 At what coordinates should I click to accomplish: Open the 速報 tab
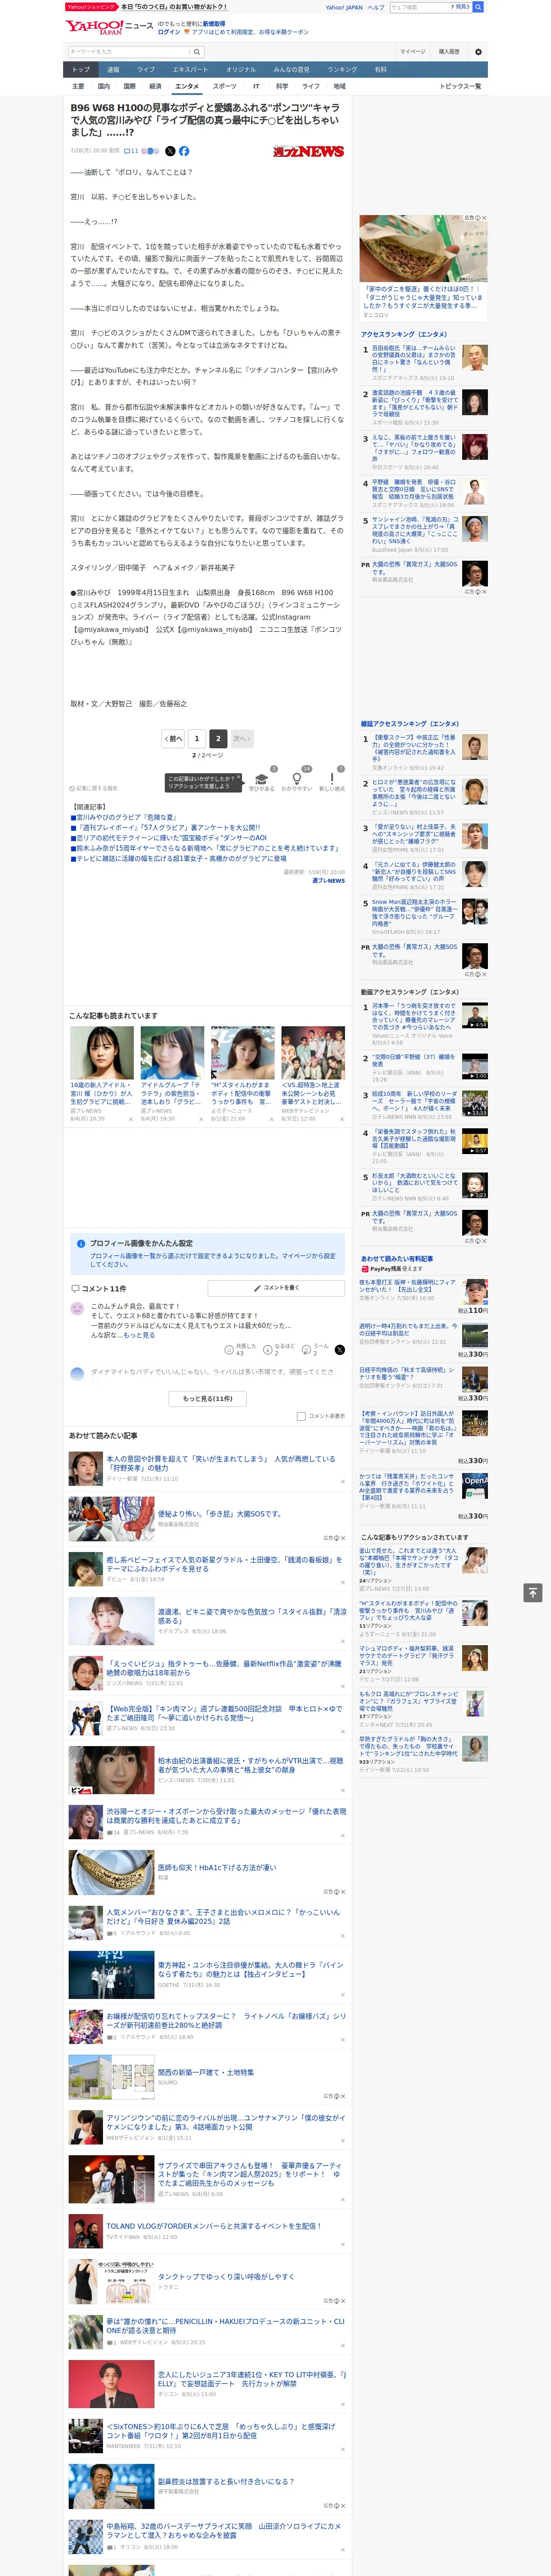pyautogui.click(x=113, y=70)
